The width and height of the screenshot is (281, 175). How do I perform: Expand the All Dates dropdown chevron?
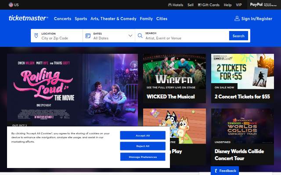click(x=130, y=35)
